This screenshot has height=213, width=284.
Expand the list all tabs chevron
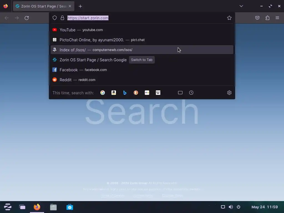coord(241,6)
